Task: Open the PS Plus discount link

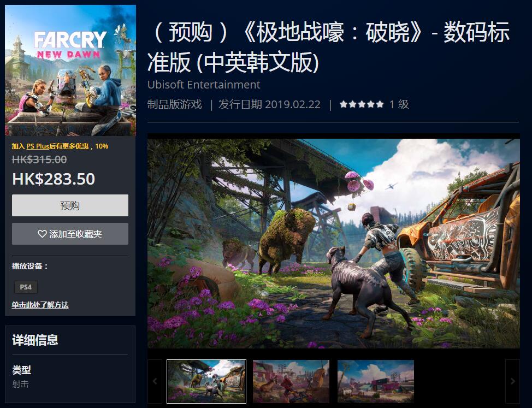Action: pyautogui.click(x=38, y=146)
